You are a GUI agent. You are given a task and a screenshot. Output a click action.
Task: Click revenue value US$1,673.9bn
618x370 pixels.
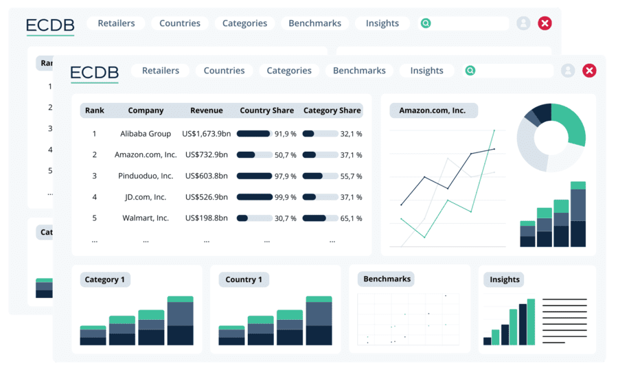[206, 134]
